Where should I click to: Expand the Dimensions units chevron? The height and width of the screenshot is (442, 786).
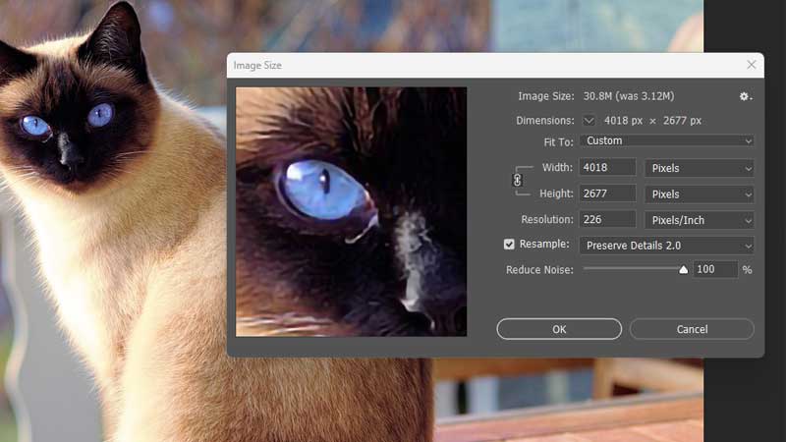pos(589,121)
